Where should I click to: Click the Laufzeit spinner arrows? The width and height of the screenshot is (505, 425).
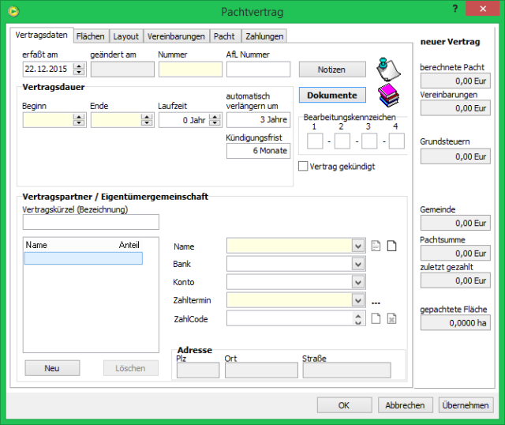(x=215, y=120)
